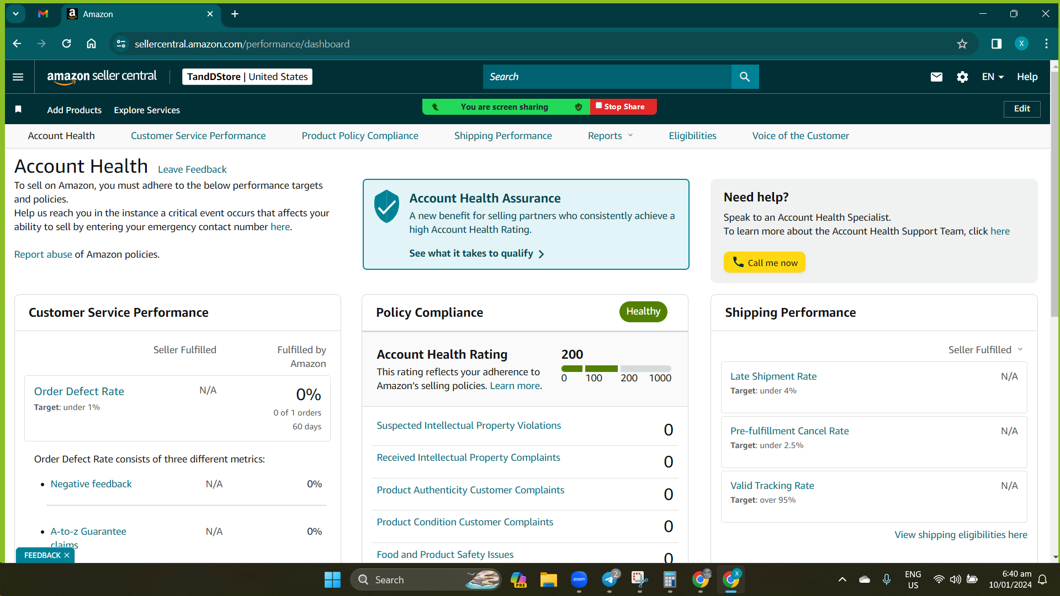The image size is (1060, 596).
Task: Open Product Authenticity Customer Complaints
Action: [x=470, y=490]
